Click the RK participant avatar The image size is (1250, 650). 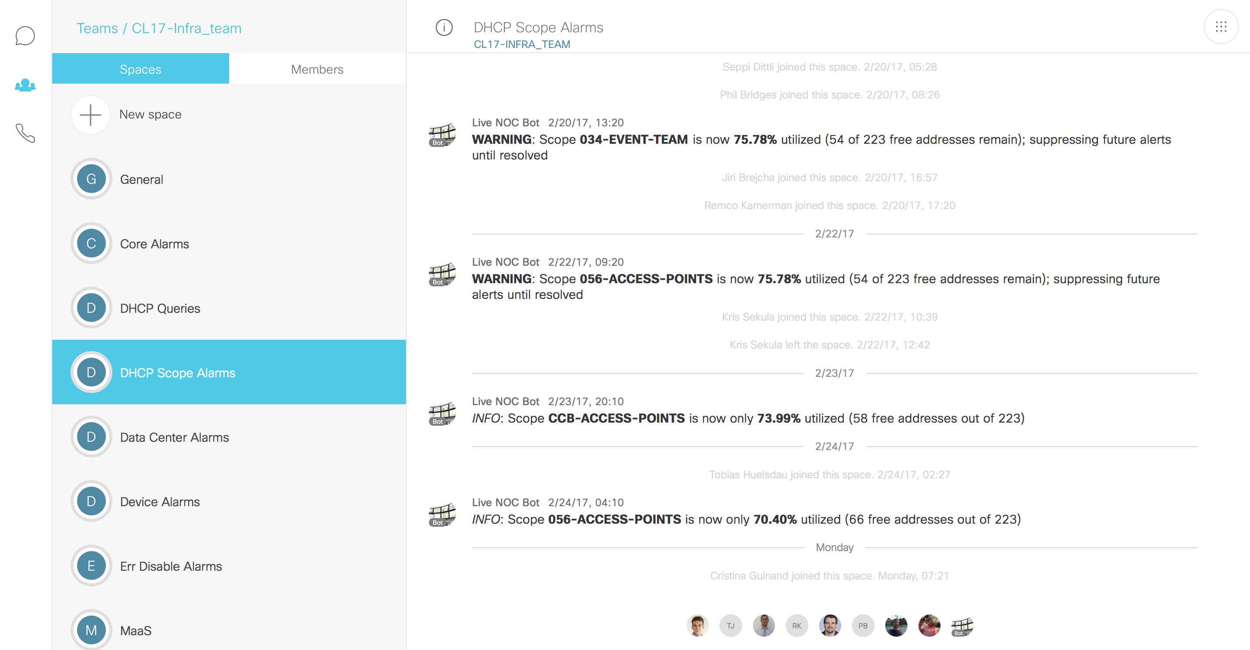[x=797, y=626]
